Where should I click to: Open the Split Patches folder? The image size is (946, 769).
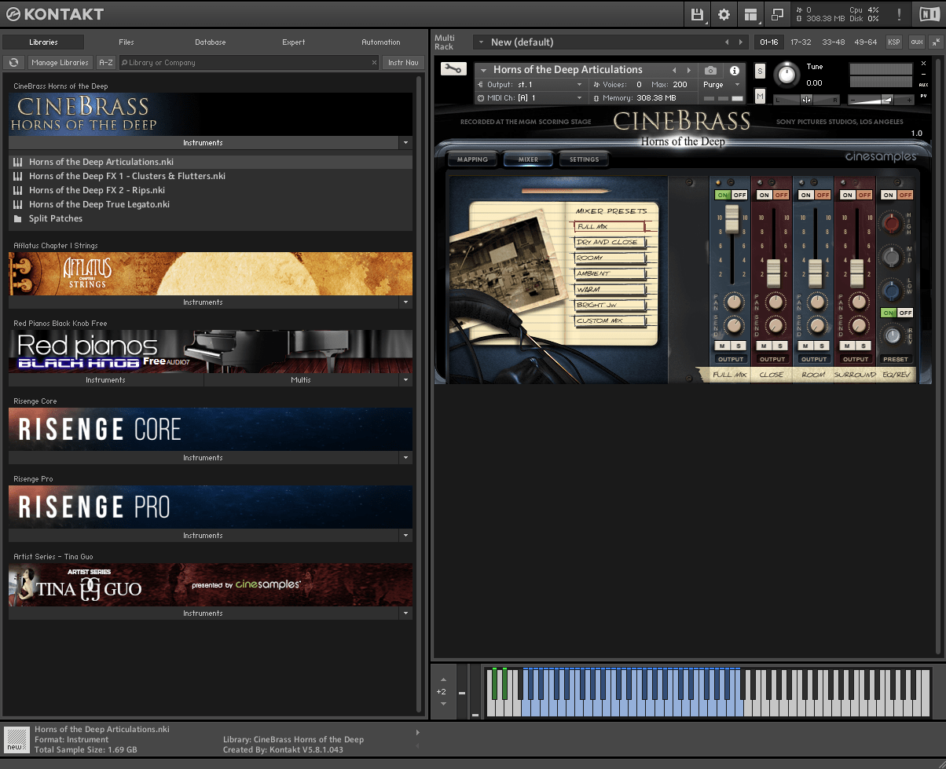tap(55, 218)
